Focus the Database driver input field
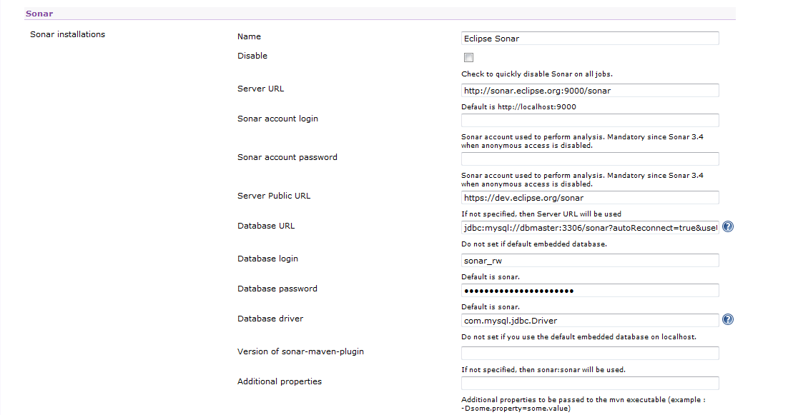This screenshot has width=788, height=415. click(x=590, y=321)
